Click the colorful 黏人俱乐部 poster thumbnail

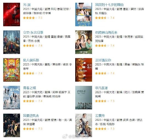[12, 70]
